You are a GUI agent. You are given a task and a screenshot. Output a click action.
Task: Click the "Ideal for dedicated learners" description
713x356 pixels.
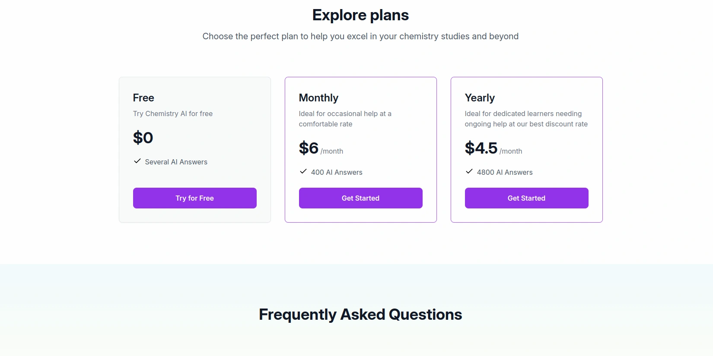pos(526,119)
